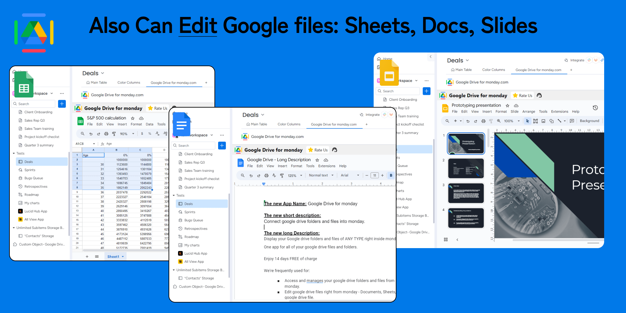Image resolution: width=626 pixels, height=313 pixels.
Task: Click the font size field showing 11 in Docs
Action: point(375,175)
